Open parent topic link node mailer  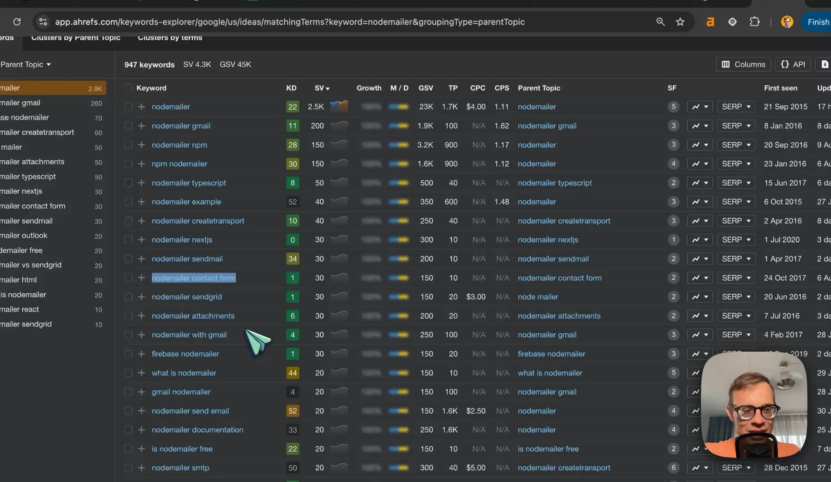pyautogui.click(x=538, y=297)
